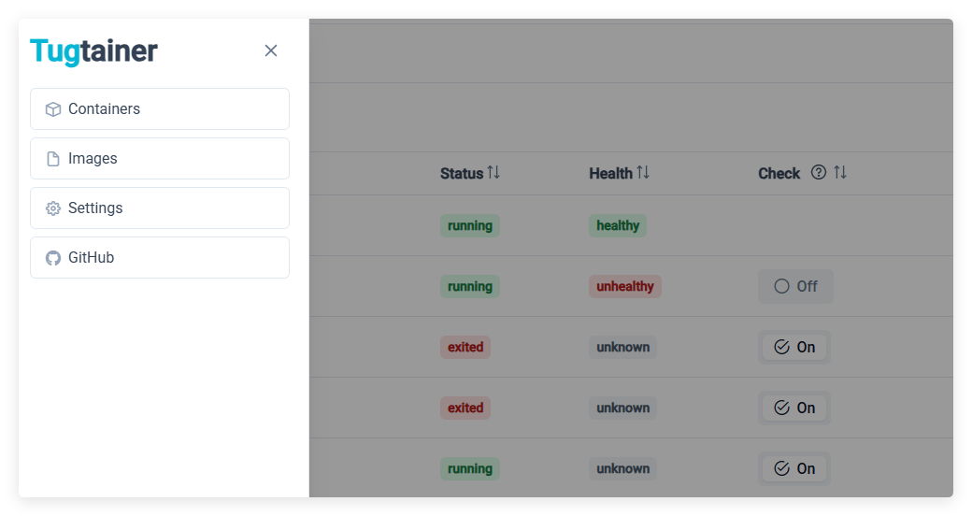Sort by Health column arrows
972x516 pixels.
[643, 172]
